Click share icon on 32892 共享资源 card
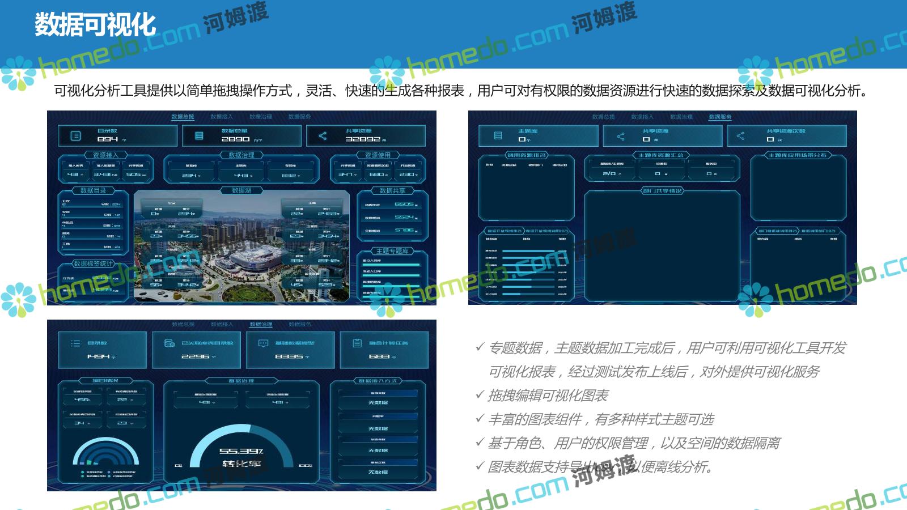The width and height of the screenshot is (907, 510). pyautogui.click(x=323, y=136)
